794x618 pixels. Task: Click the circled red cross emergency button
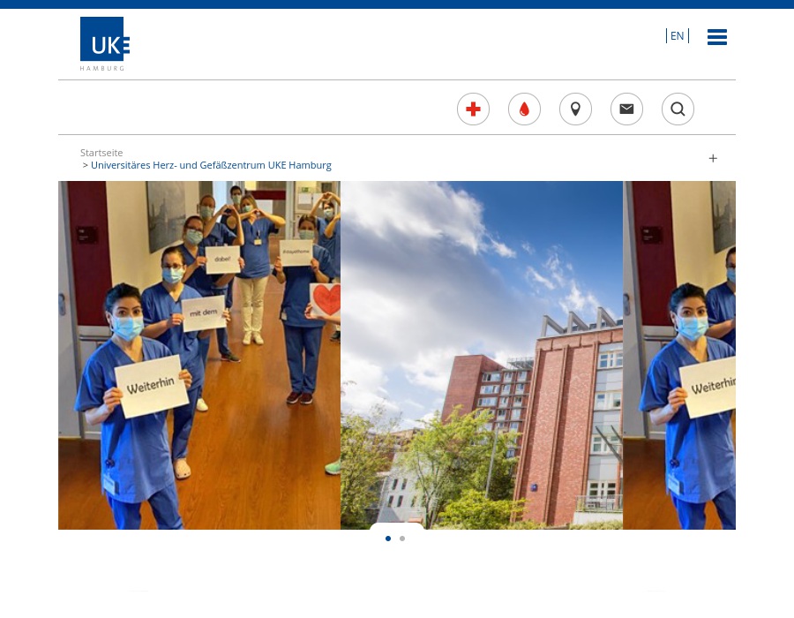(473, 109)
